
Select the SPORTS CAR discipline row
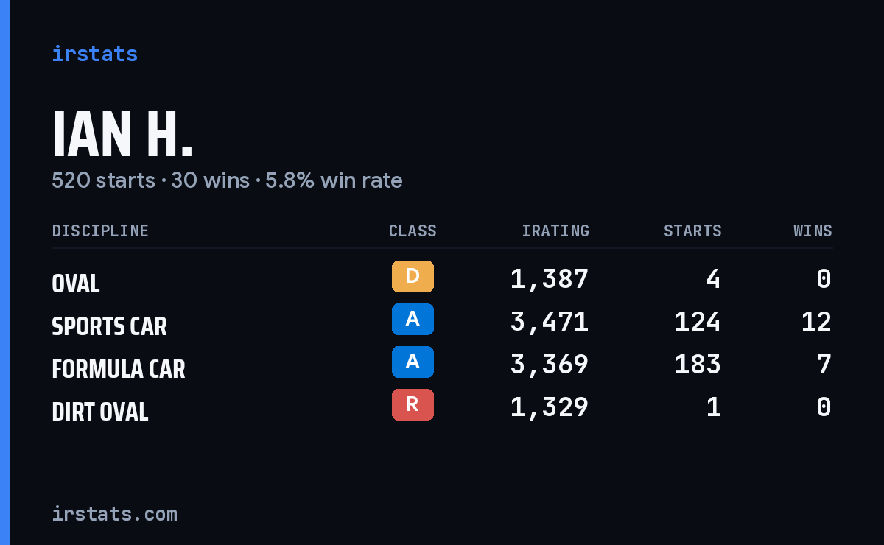442,322
